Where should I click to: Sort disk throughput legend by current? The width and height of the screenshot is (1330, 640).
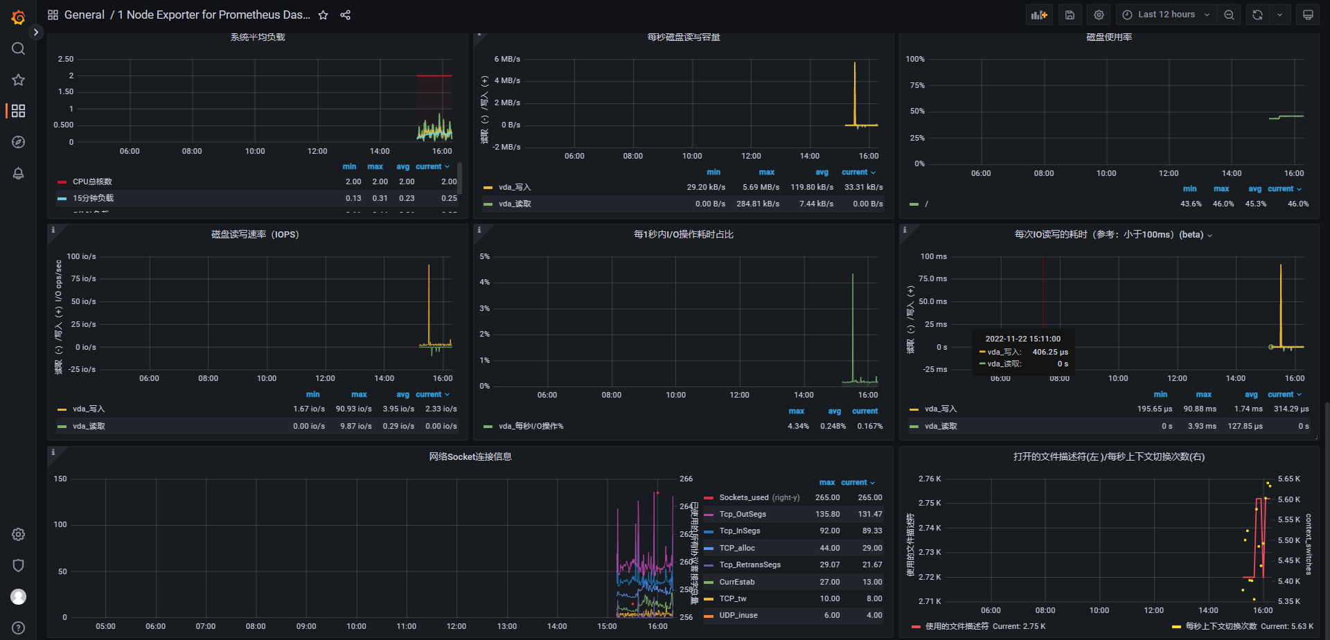click(x=858, y=172)
